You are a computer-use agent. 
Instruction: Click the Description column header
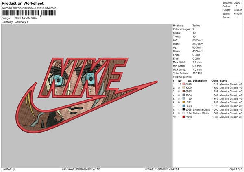click(x=200, y=81)
